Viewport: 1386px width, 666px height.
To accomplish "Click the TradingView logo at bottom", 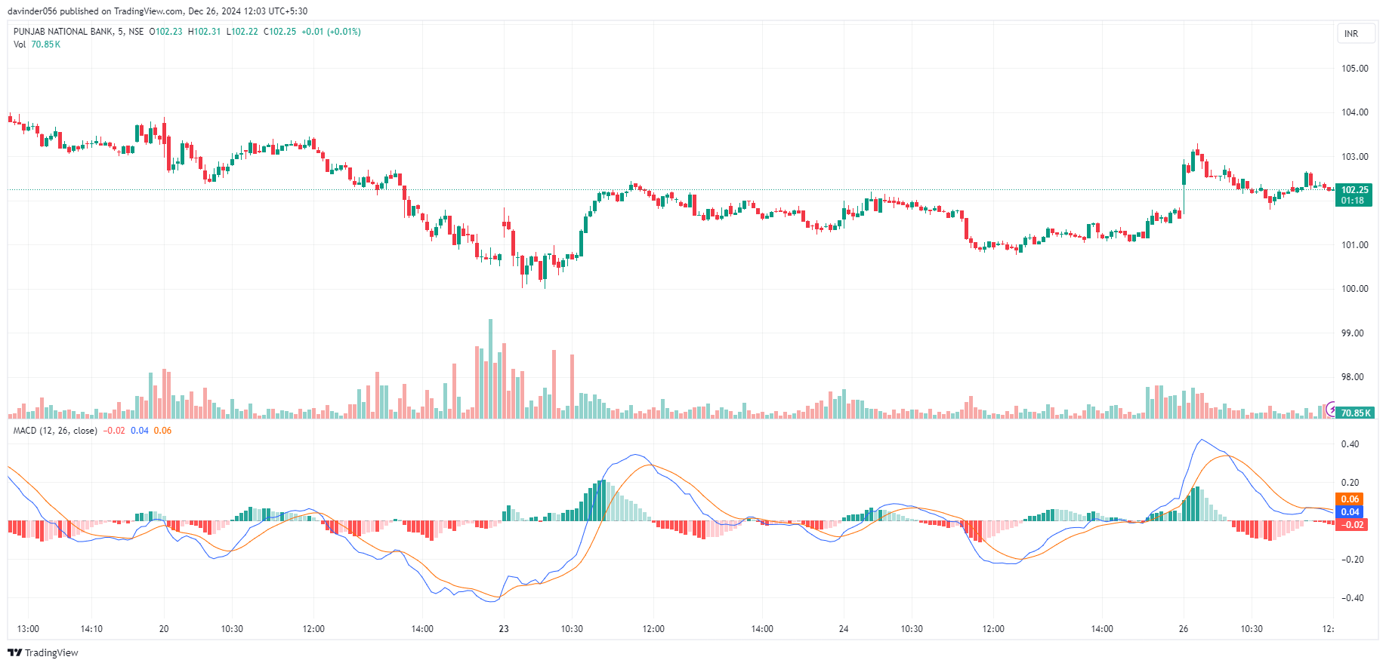I will click(x=43, y=652).
